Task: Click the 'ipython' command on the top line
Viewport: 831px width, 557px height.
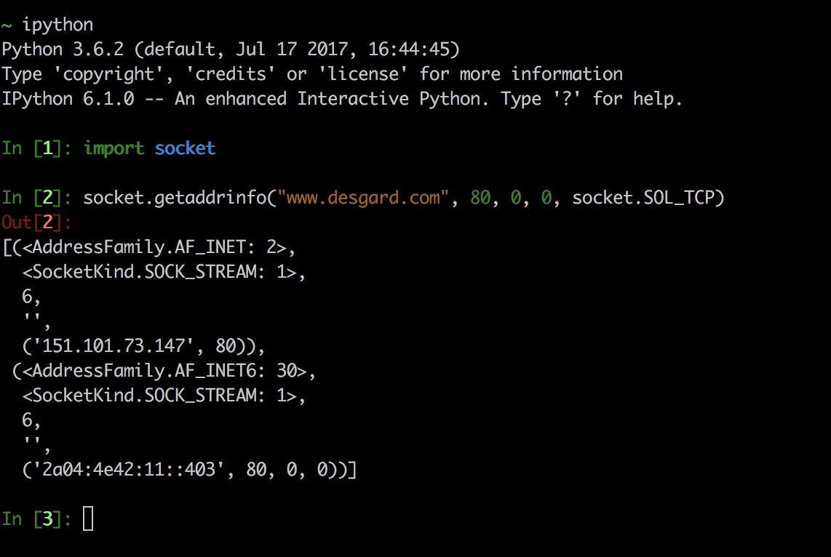Action: [57, 25]
